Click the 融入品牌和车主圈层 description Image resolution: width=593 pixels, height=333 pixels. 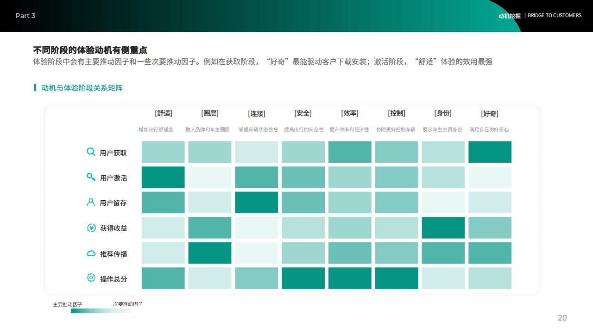coord(208,130)
